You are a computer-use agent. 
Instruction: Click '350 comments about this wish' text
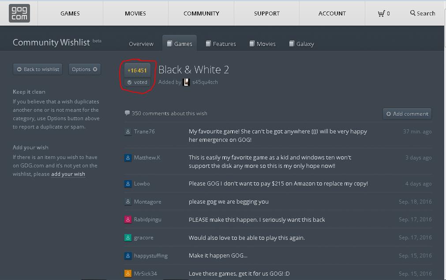169,114
